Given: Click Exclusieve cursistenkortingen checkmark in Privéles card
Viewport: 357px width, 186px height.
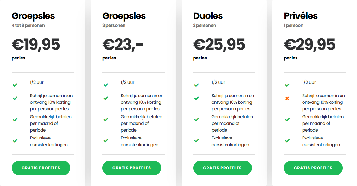Looking at the screenshot, I should click(287, 141).
